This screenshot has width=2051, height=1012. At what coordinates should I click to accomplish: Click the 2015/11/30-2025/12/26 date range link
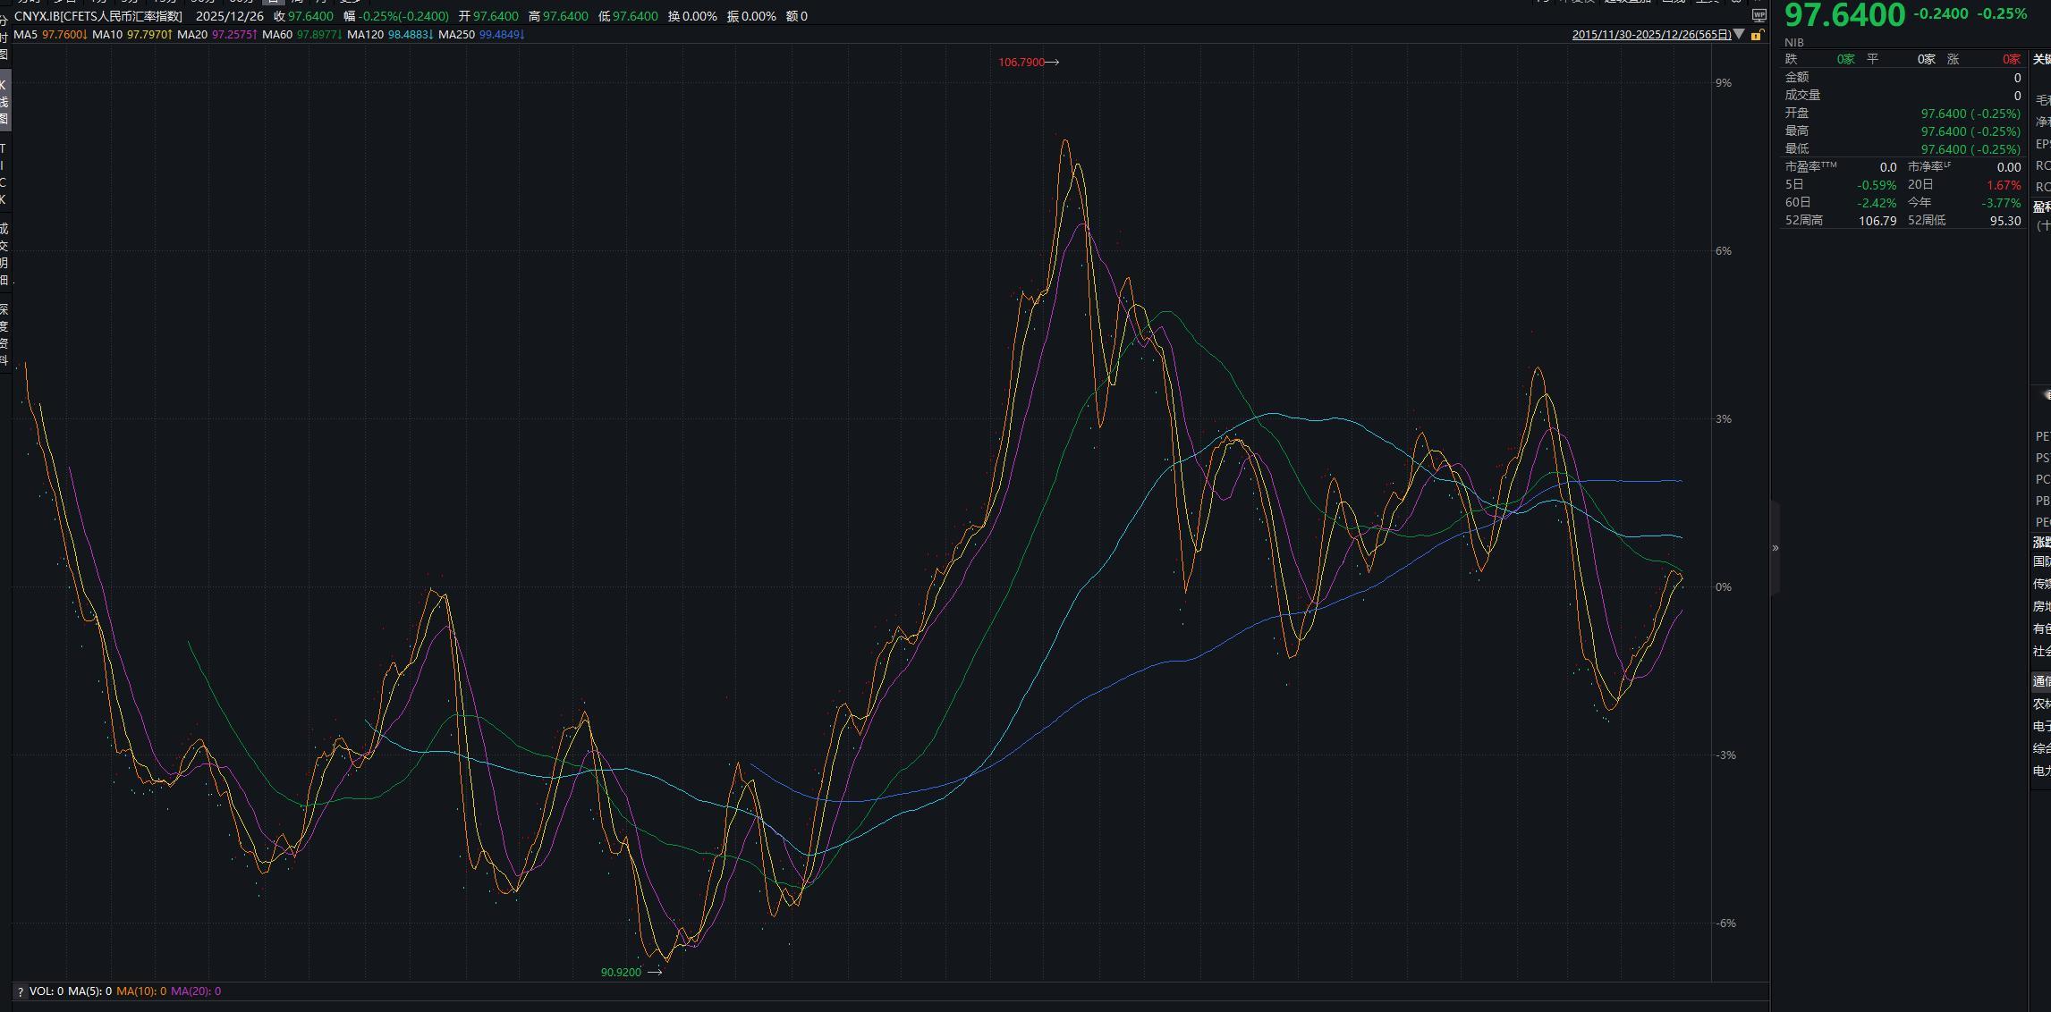point(1651,35)
